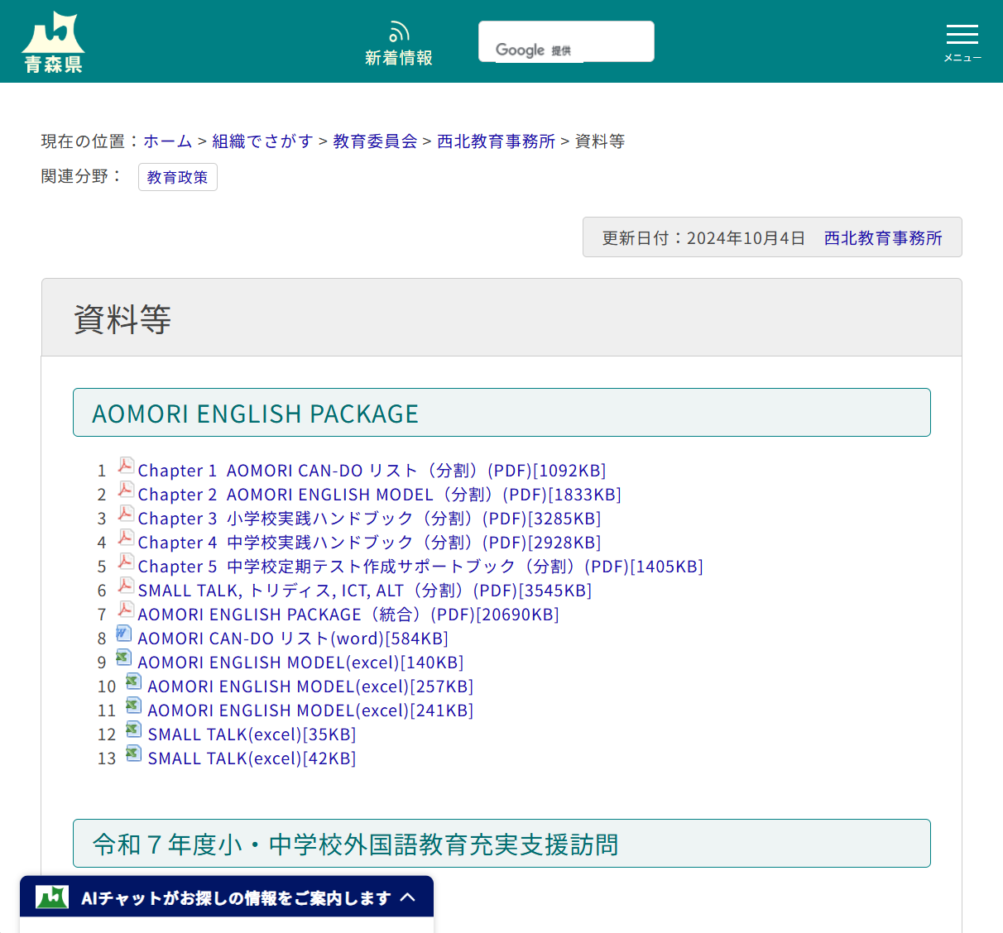Click Word icon beside AOMORI CAN-DO リスト
Viewport: 1003px width, 933px height.
coord(124,634)
